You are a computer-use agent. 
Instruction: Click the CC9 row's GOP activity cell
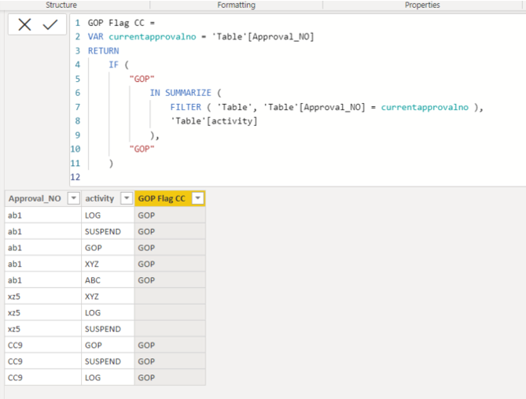[x=108, y=345]
